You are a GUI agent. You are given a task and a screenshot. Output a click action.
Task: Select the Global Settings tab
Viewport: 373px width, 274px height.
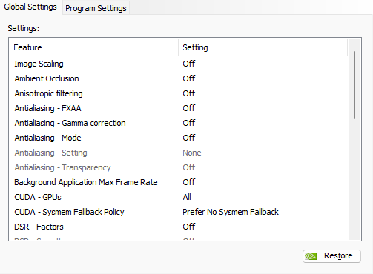[x=30, y=7]
